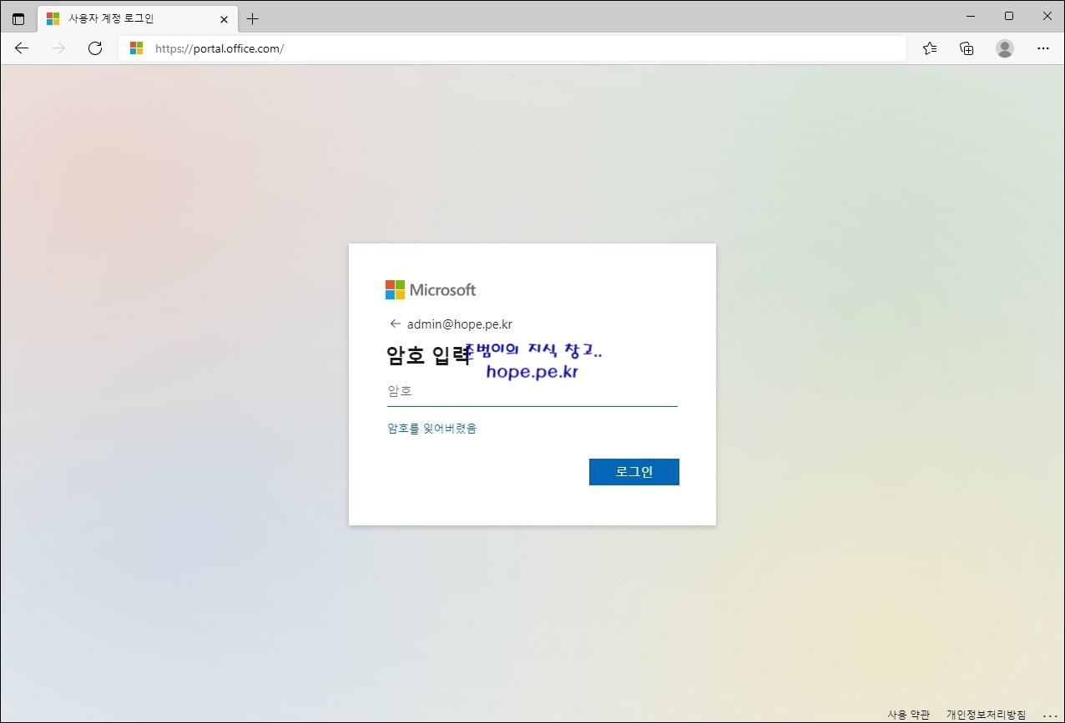Click the admin@hope.pe.kr account text
The image size is (1065, 723).
[460, 324]
